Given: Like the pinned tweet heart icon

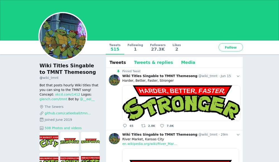Looking at the screenshot, I should pos(162,126).
